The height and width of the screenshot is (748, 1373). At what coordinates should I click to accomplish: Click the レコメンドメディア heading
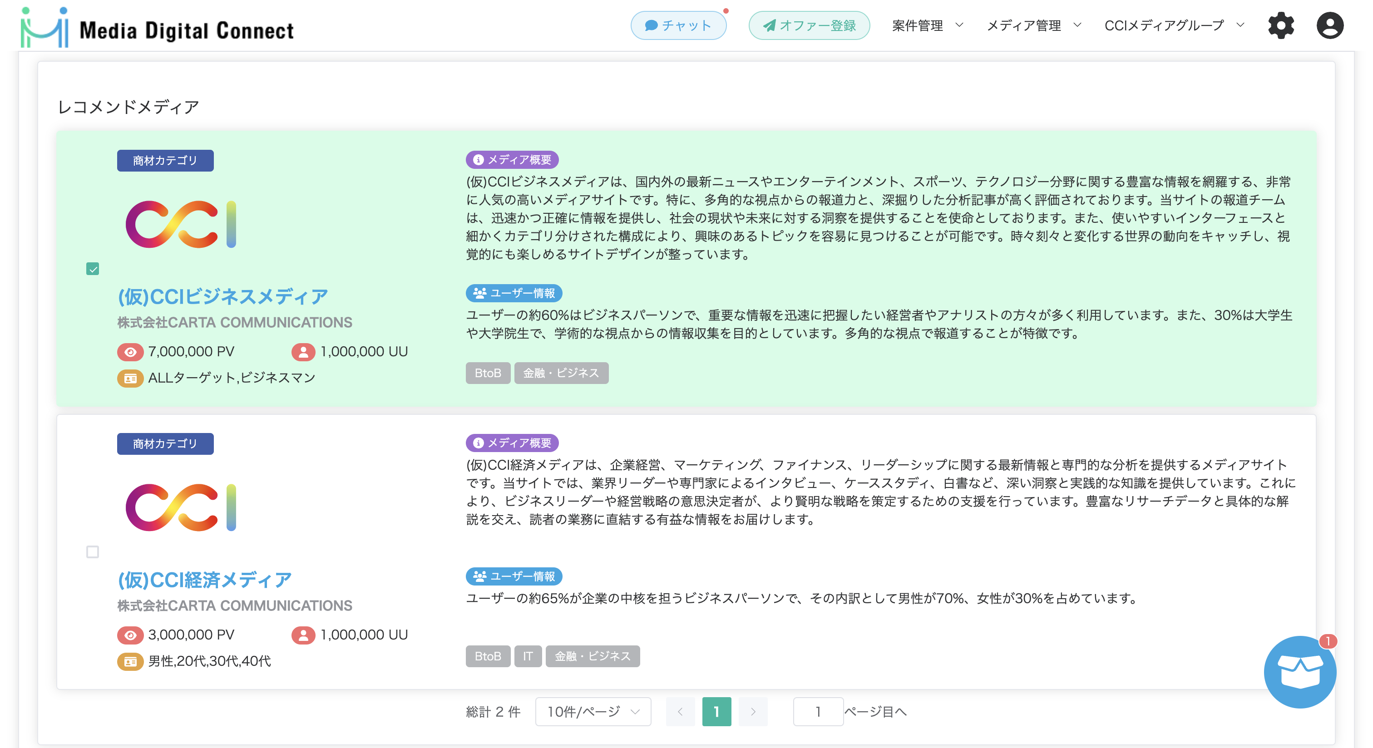[128, 107]
